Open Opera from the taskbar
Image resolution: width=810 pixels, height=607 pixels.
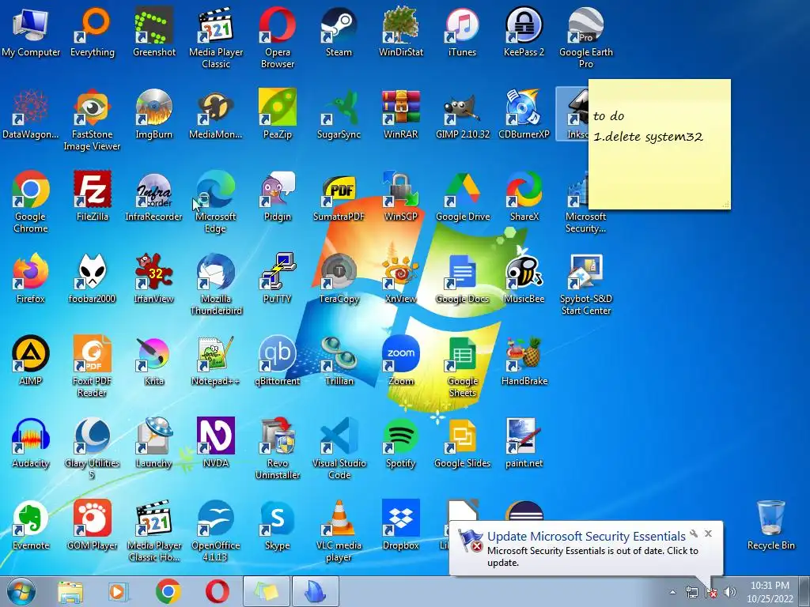[218, 591]
